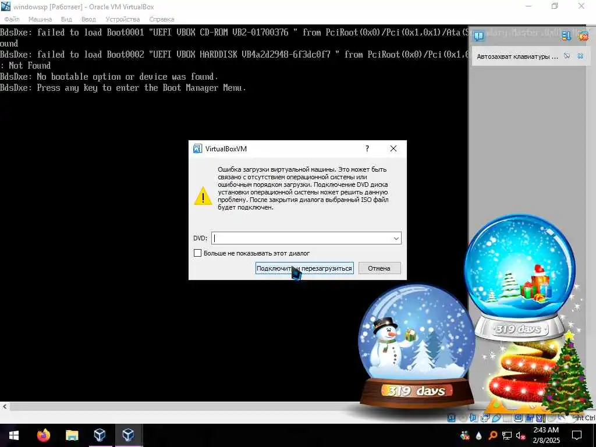Open the Вид menu
Screen dimensions: 596x447
pyautogui.click(x=66, y=19)
